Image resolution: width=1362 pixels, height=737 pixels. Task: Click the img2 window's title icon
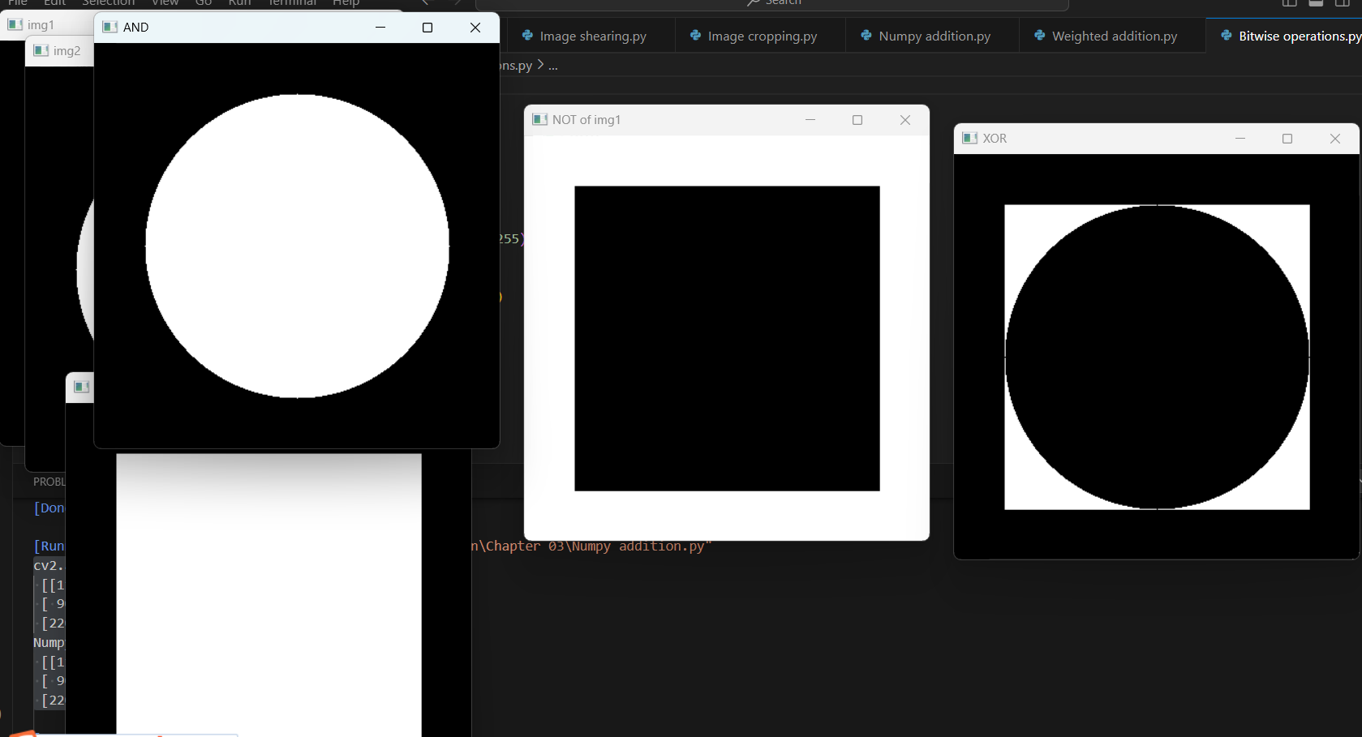pos(41,50)
